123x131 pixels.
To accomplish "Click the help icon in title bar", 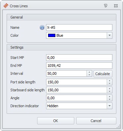I will coord(106,6).
